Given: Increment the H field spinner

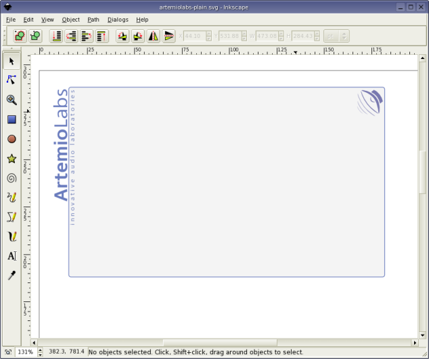Looking at the screenshot, I should click(x=317, y=33).
